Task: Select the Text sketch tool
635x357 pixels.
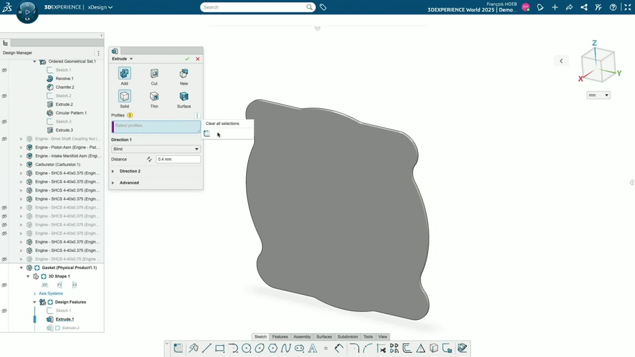Action: point(313,348)
